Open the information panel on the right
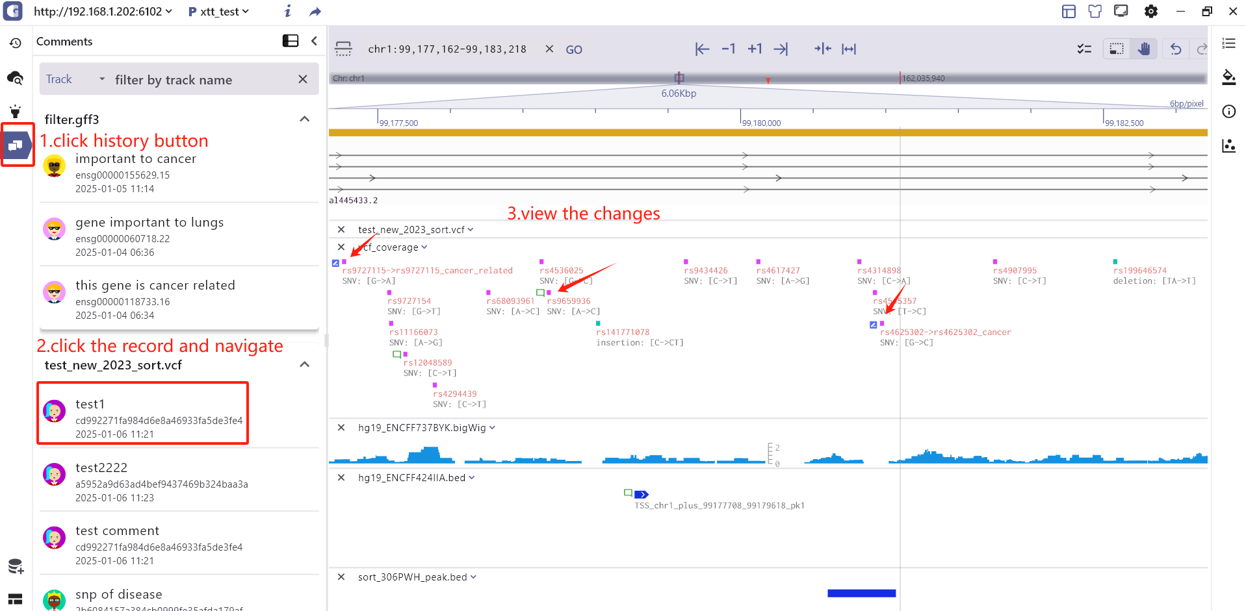The image size is (1246, 611). pos(1228,111)
